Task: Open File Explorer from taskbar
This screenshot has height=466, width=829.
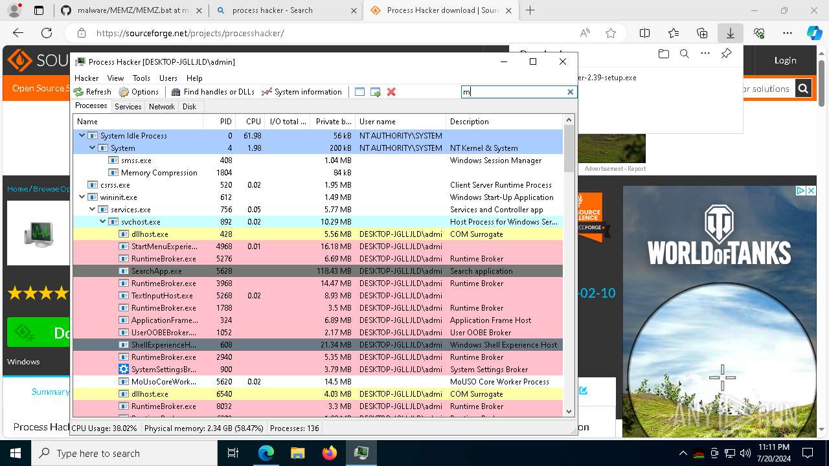Action: point(297,453)
